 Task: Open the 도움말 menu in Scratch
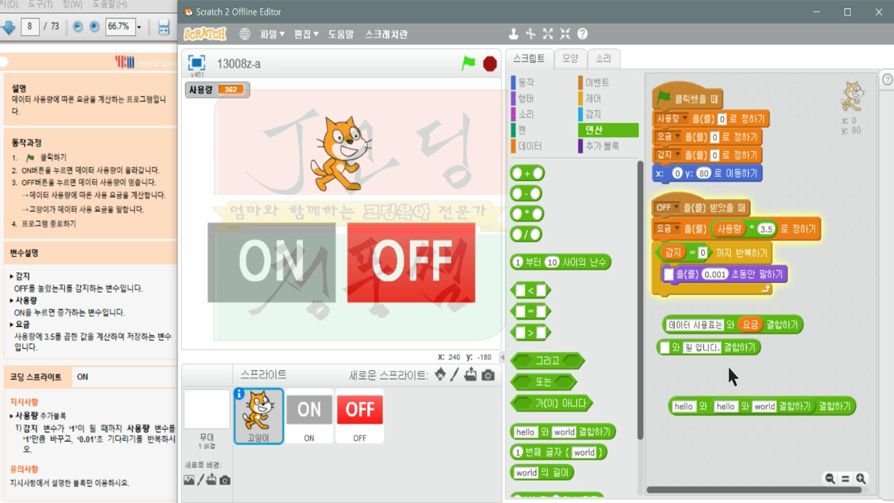click(341, 34)
